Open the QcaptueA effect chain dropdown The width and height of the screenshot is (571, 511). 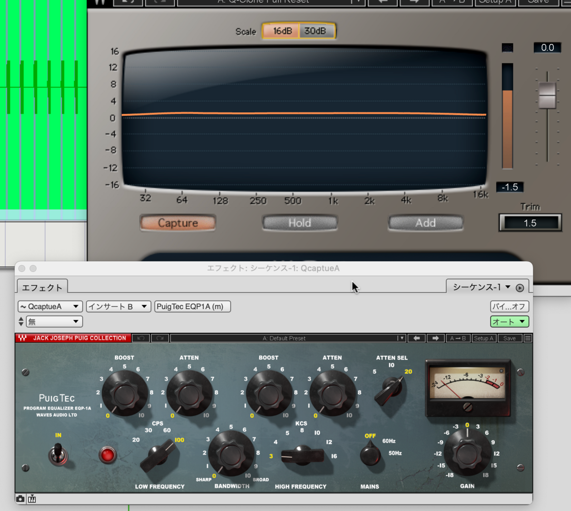(x=50, y=307)
